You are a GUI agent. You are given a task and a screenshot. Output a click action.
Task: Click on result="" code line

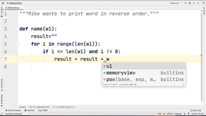pyautogui.click(x=44, y=36)
